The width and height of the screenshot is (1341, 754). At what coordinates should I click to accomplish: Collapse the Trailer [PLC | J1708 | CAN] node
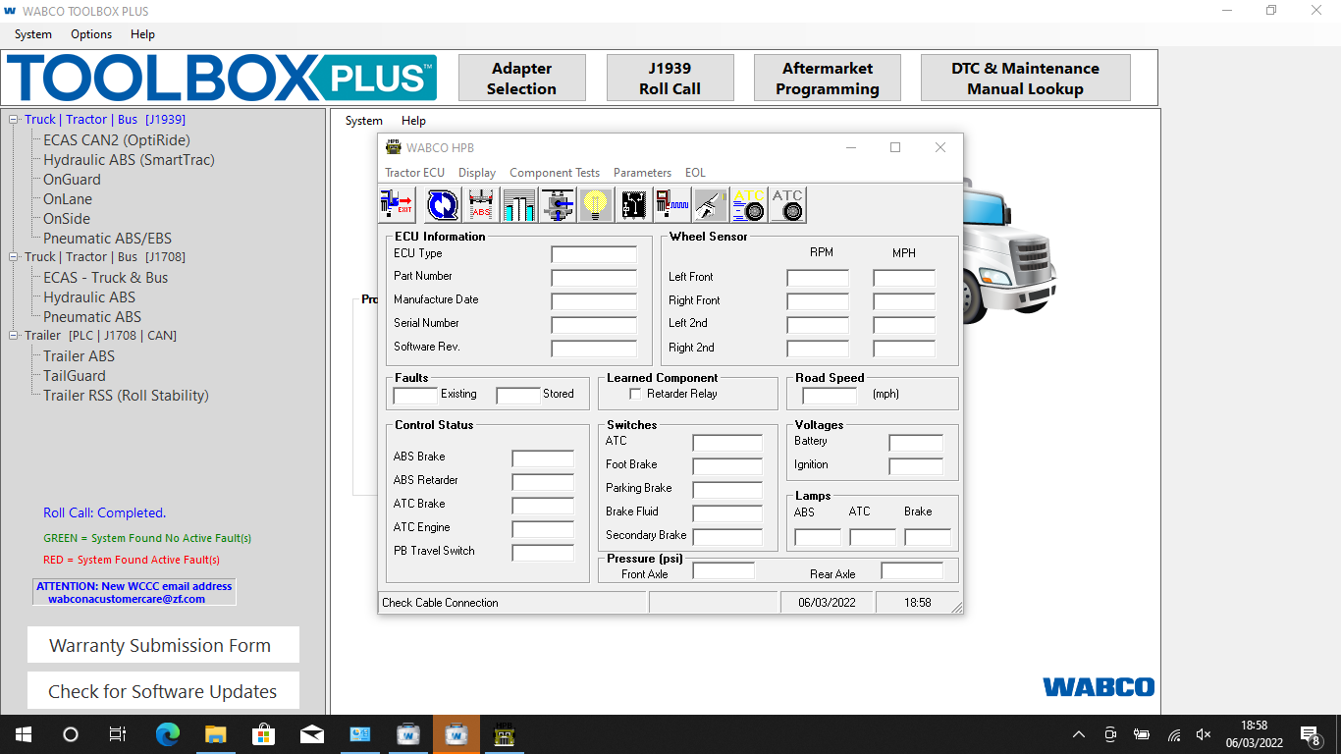coord(15,336)
